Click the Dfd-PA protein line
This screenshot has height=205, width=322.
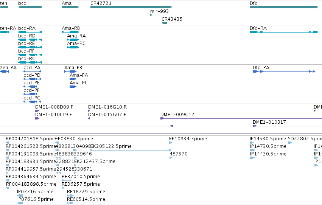tap(284, 71)
